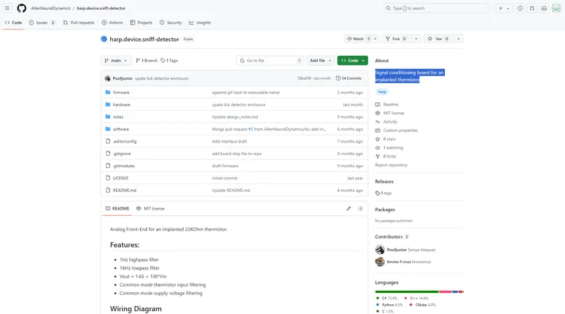Open the Add file dropdown
The image size is (565, 314).
click(x=320, y=61)
